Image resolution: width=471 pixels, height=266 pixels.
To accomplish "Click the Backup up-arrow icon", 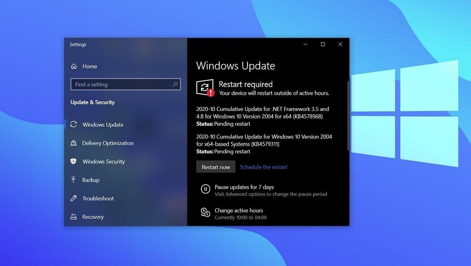I will 74,180.
